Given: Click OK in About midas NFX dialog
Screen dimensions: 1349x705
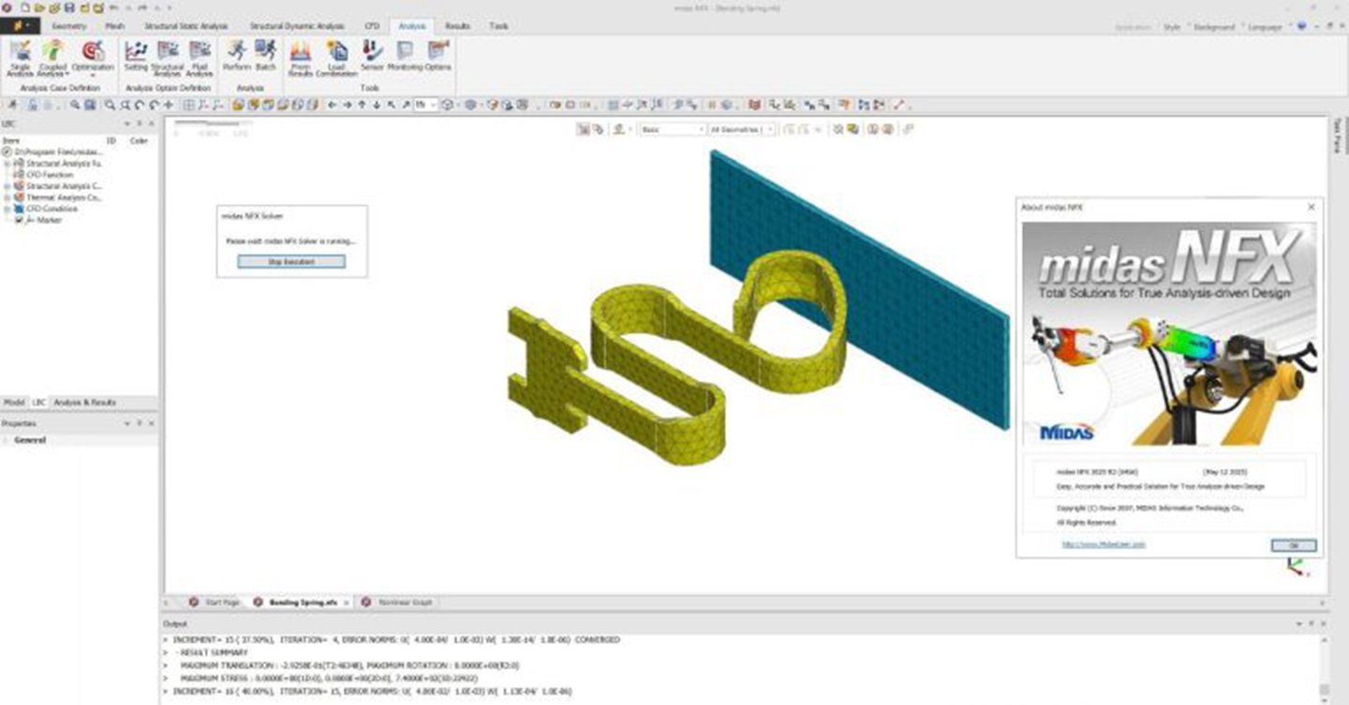Looking at the screenshot, I should click(1294, 545).
